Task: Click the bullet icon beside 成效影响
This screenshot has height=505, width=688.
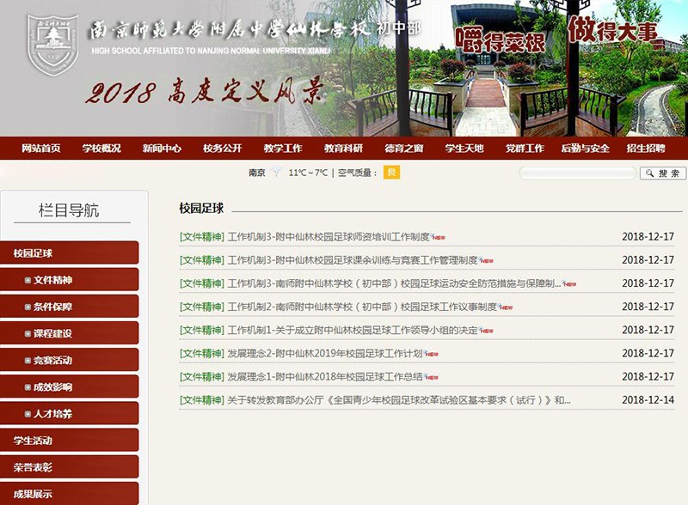Action: [28, 387]
